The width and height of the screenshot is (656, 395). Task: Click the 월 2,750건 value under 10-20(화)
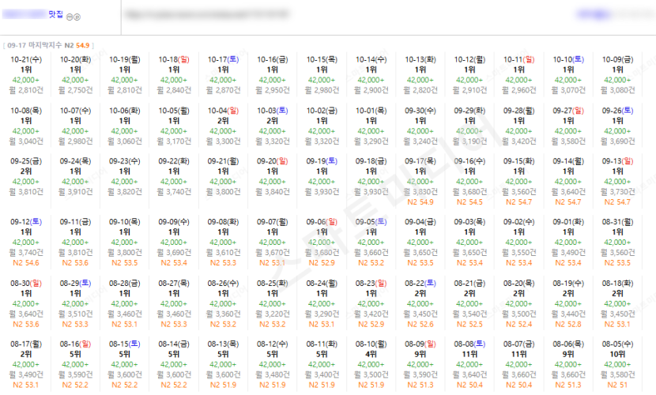pos(75,90)
